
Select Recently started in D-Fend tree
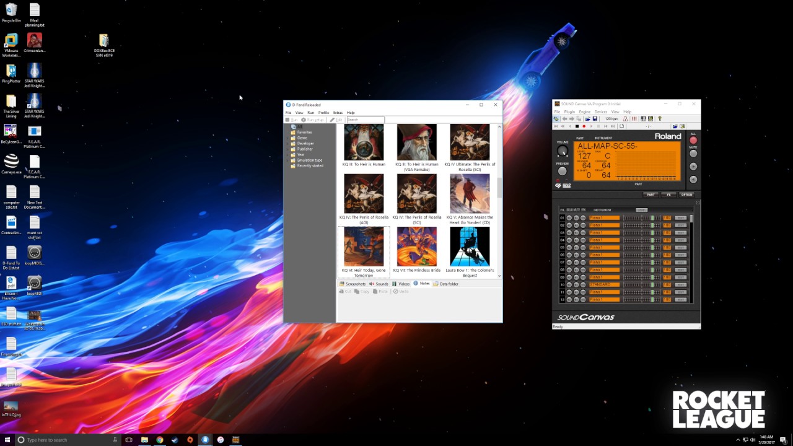click(310, 165)
